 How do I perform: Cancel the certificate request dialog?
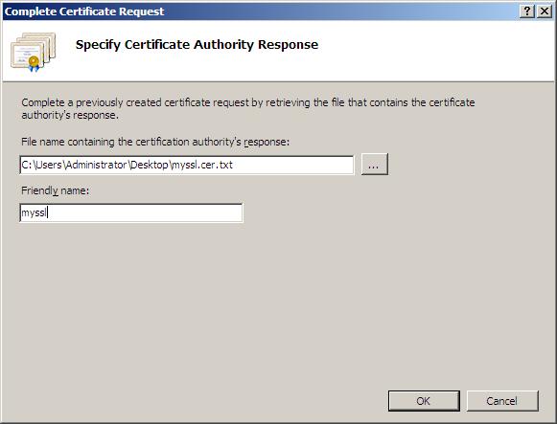pos(502,401)
